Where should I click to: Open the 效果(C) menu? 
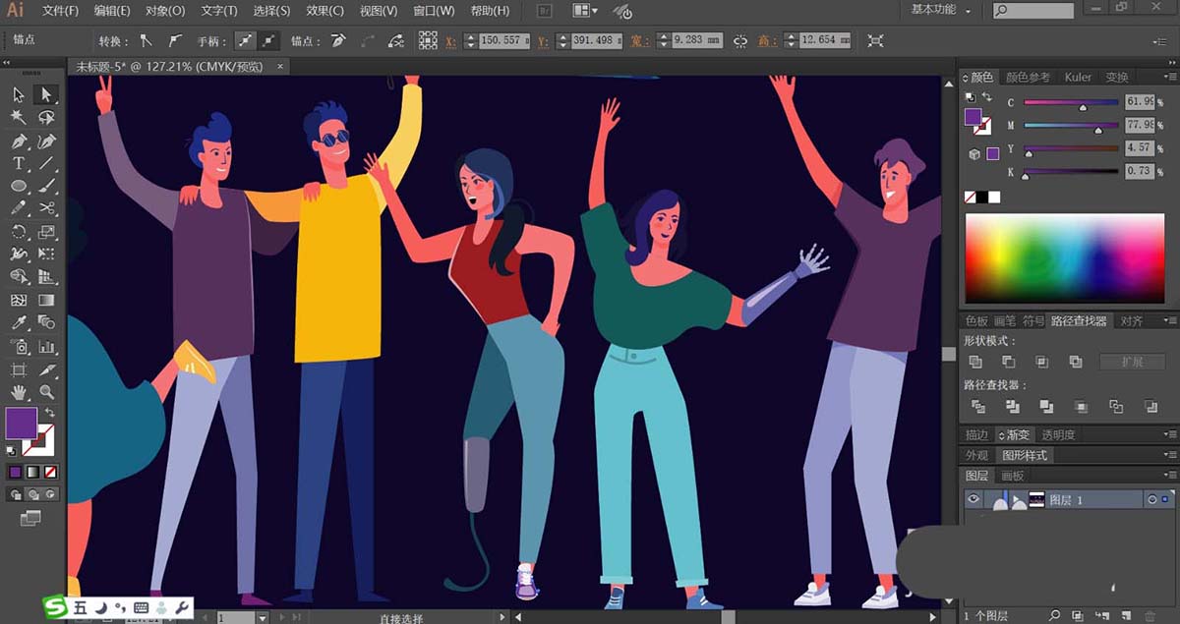click(324, 11)
